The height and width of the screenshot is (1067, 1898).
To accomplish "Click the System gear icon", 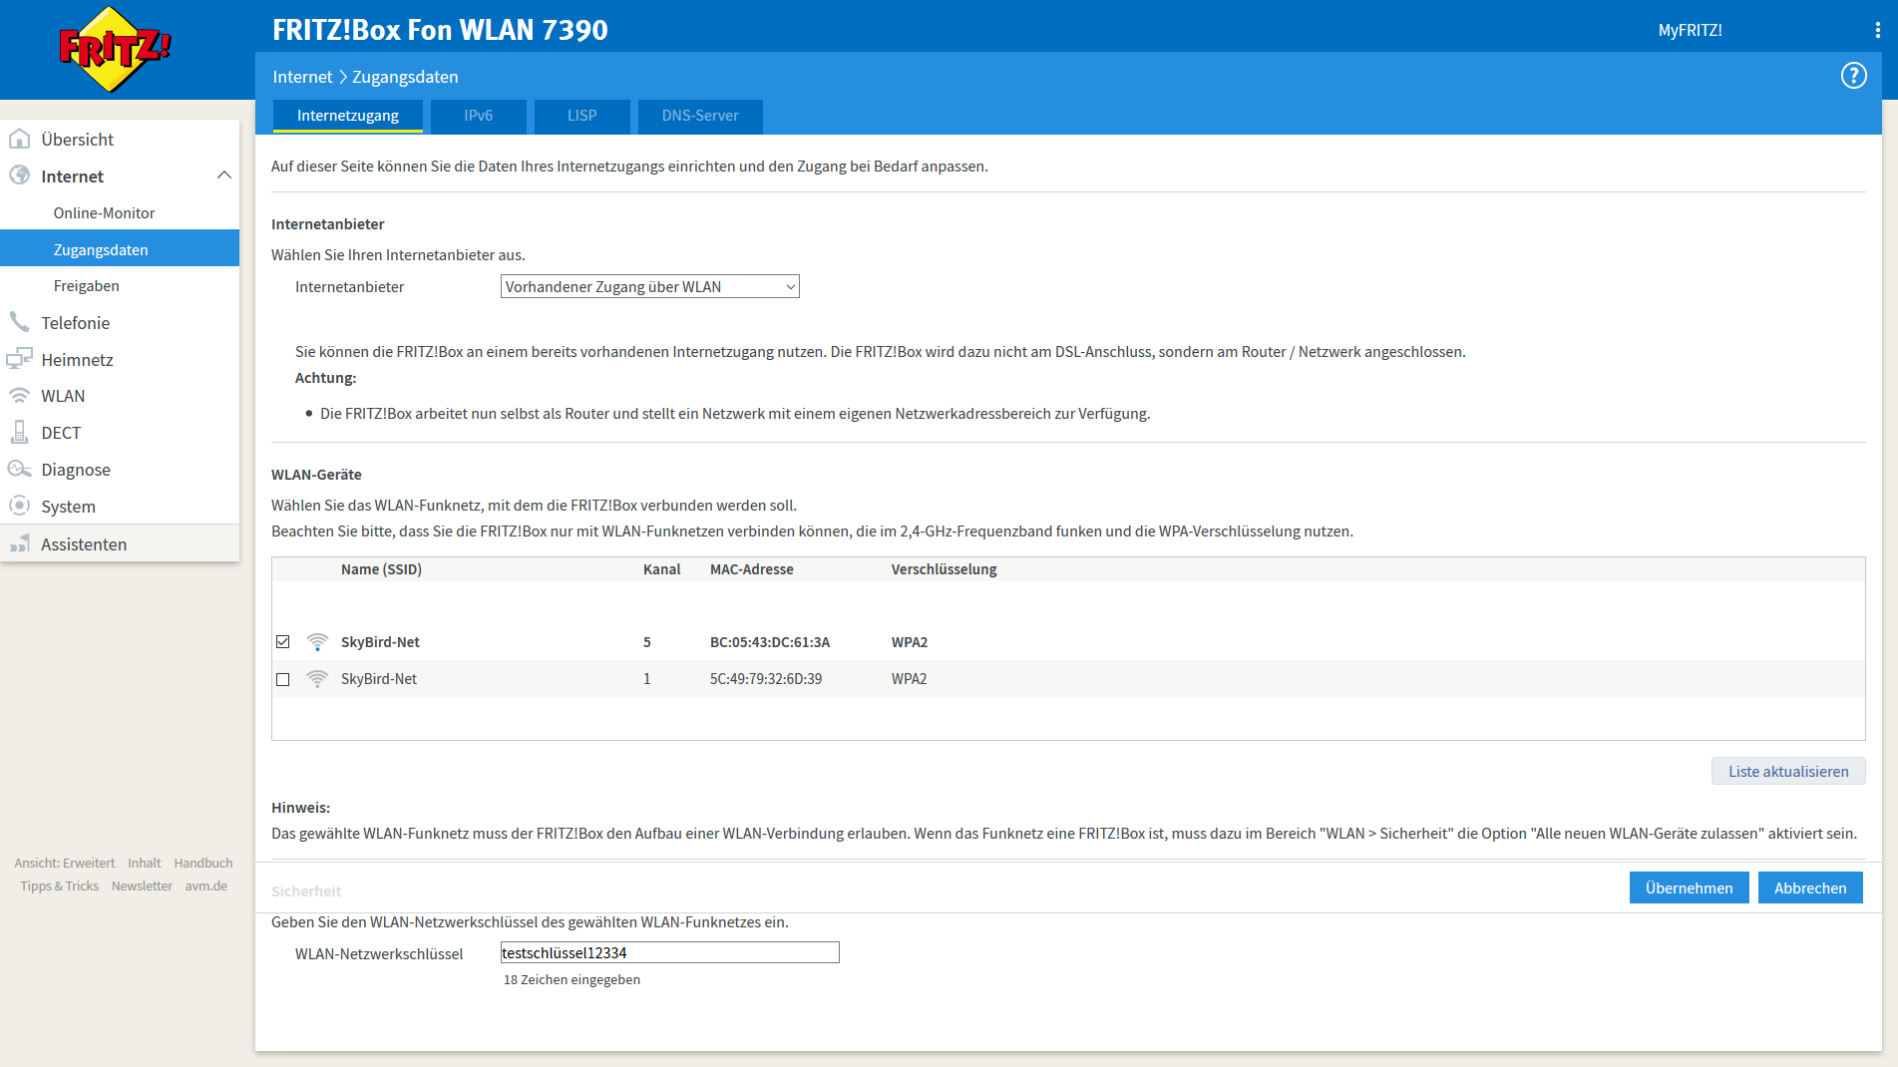I will 19,506.
